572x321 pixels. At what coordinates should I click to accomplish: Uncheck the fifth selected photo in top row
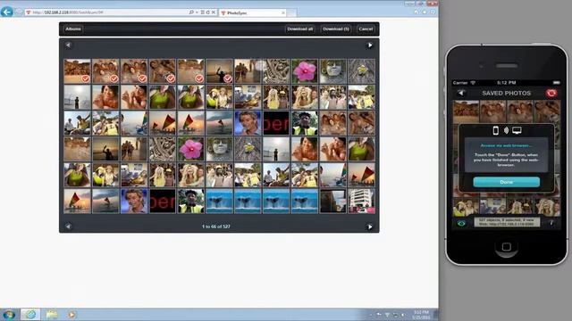199,78
